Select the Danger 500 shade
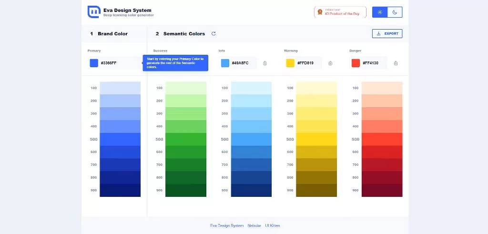Image resolution: width=488 pixels, height=234 pixels. [382, 140]
